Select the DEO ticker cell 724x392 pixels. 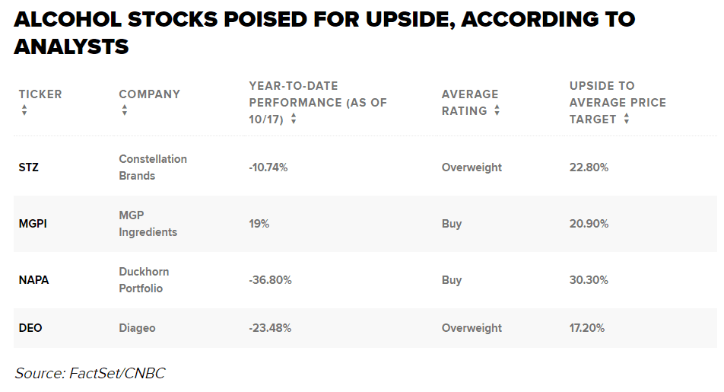click(x=30, y=328)
